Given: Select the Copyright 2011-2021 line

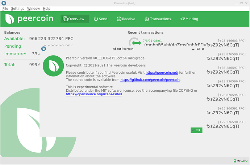Looking at the screenshot, I should point(106,65).
